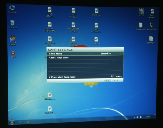The image size is (163, 128).
Task: Open the Connect-x-... file
Action: [x=96, y=41]
